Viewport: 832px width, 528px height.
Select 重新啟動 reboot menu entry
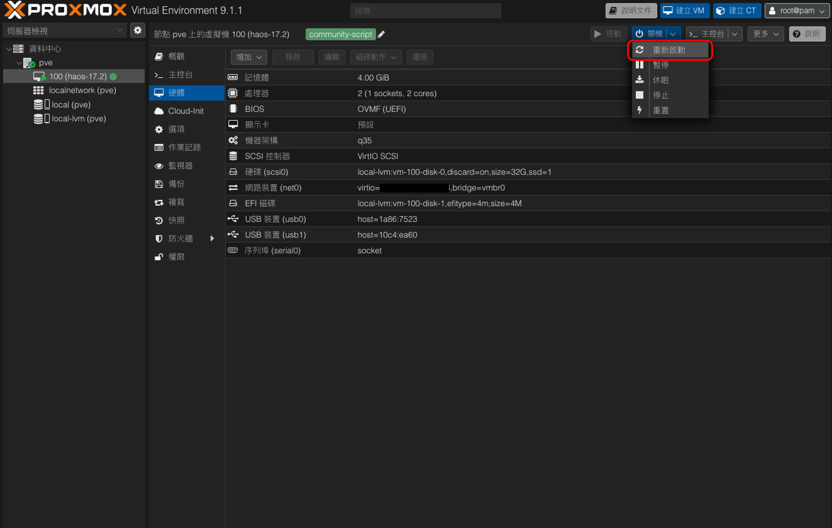[670, 50]
